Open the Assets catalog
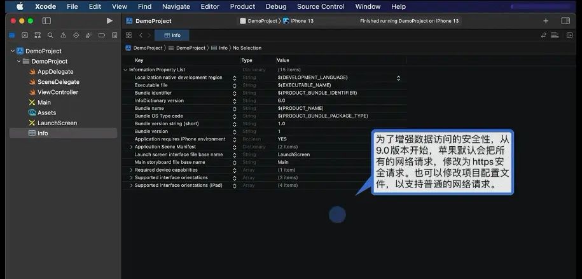This screenshot has width=582, height=279. pyautogui.click(x=43, y=112)
